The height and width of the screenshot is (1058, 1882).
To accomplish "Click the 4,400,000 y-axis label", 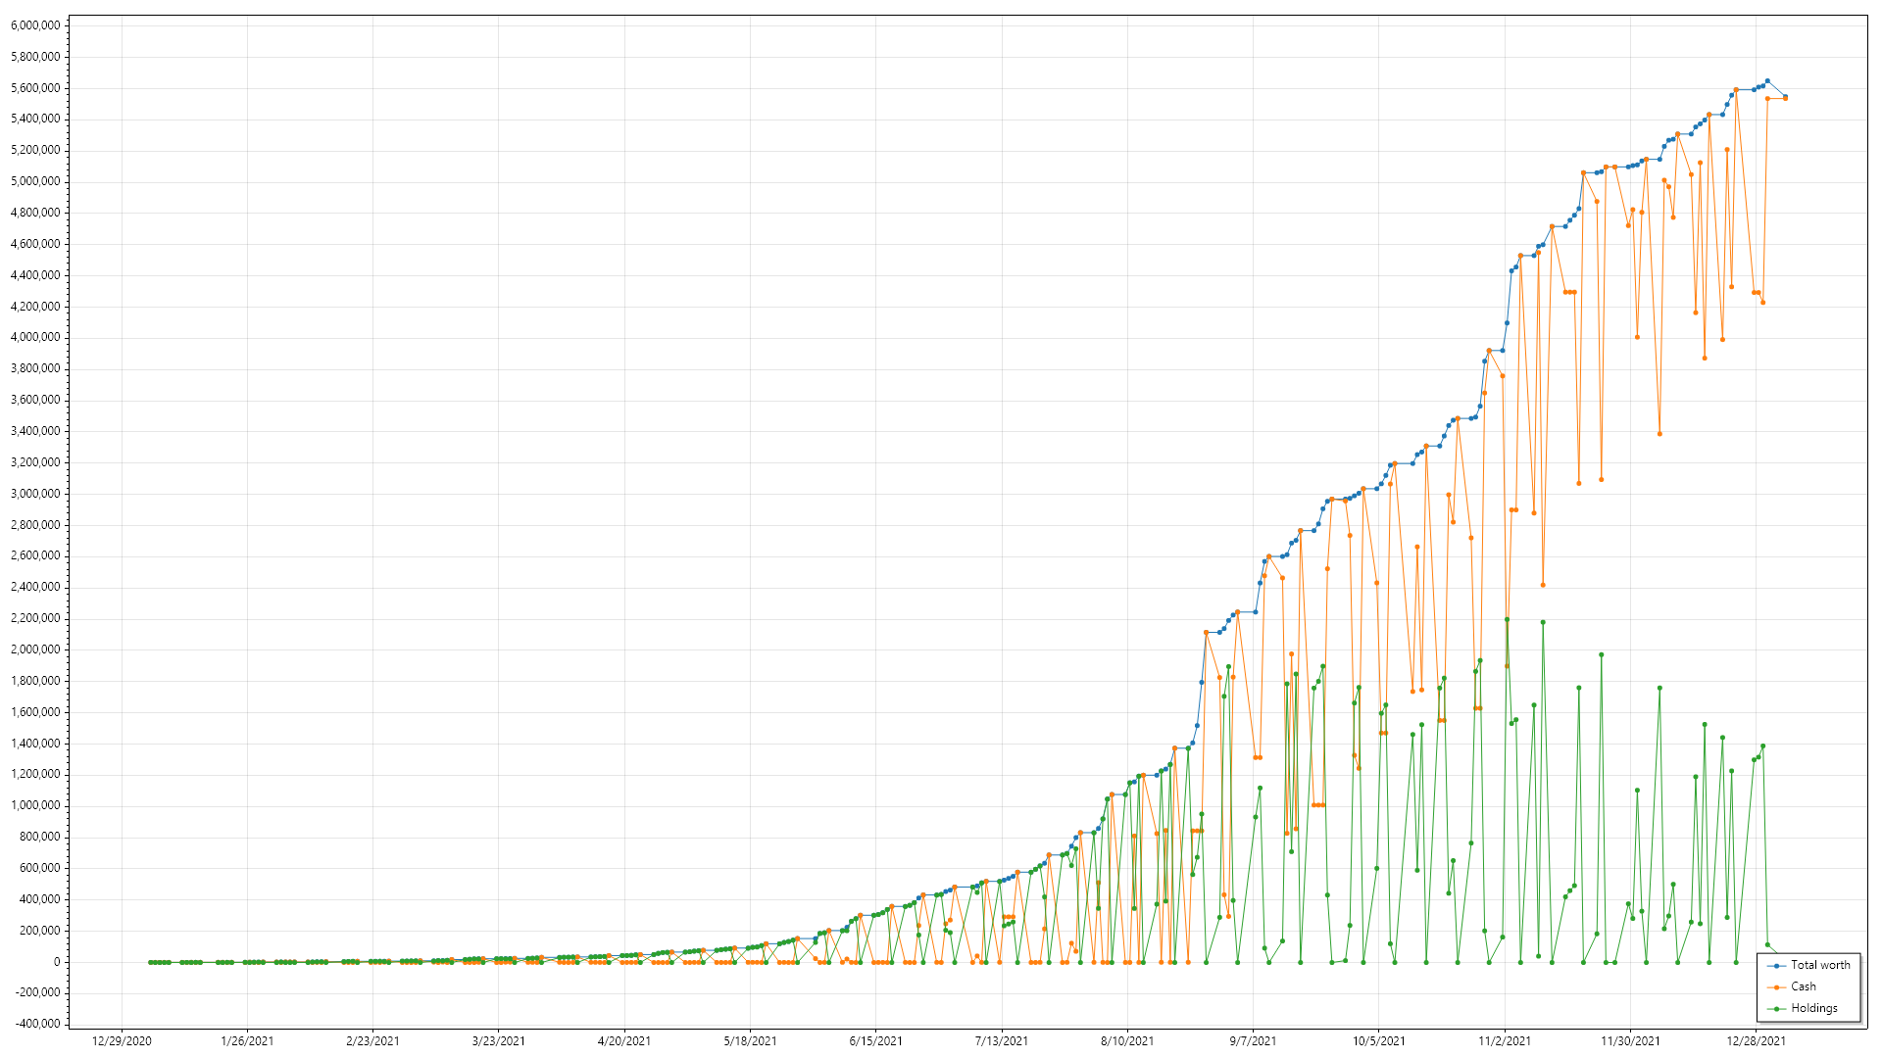I will (35, 275).
